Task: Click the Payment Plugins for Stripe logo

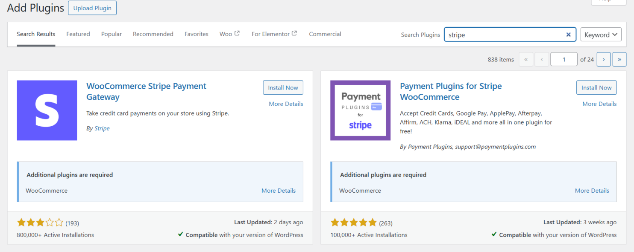Action: tap(360, 110)
